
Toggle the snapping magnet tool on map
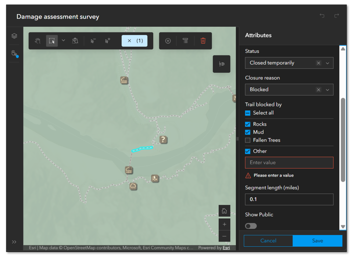click(222, 64)
